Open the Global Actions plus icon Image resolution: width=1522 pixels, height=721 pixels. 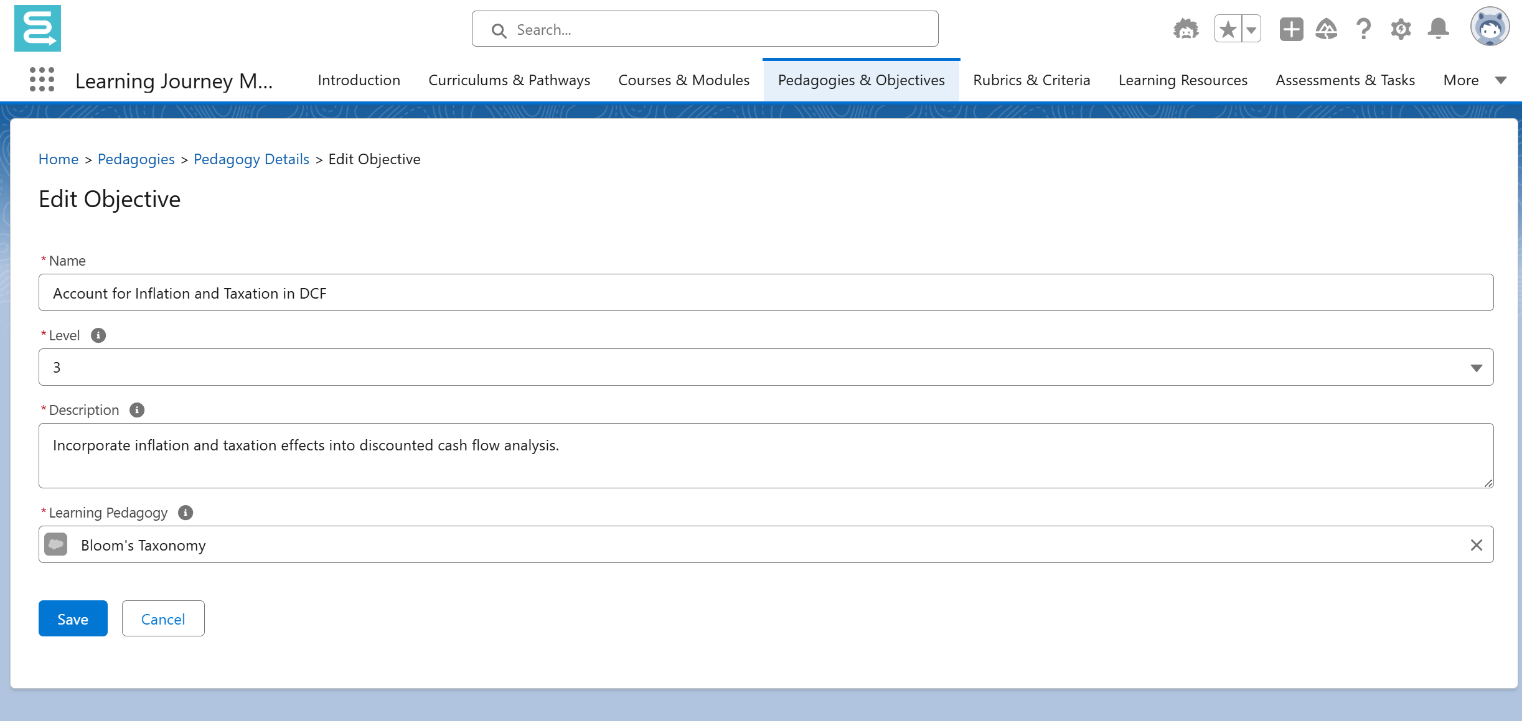[x=1291, y=29]
